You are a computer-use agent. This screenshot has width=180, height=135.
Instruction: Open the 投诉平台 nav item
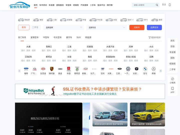[101, 5]
